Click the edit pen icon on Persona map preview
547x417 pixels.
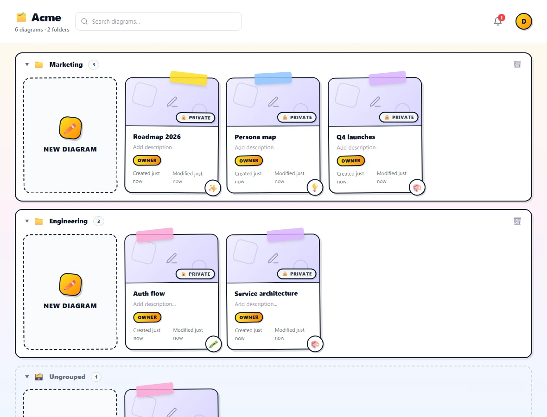(x=273, y=101)
